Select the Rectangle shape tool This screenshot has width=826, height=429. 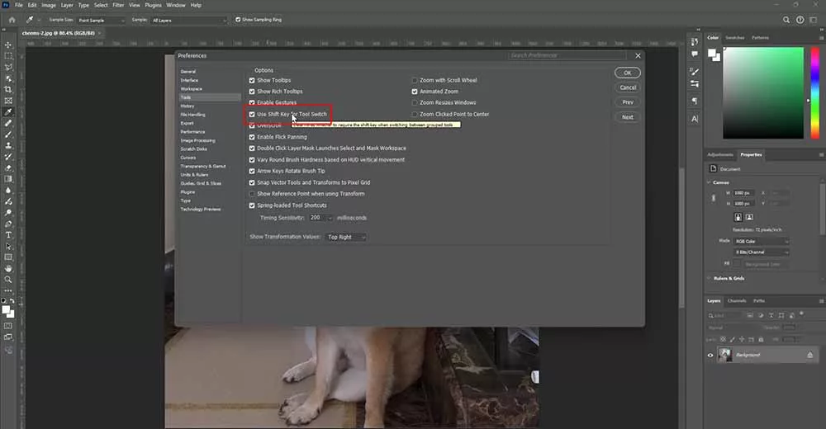[x=8, y=257]
